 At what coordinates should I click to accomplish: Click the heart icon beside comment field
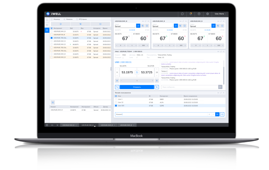pyautogui.click(x=222, y=114)
